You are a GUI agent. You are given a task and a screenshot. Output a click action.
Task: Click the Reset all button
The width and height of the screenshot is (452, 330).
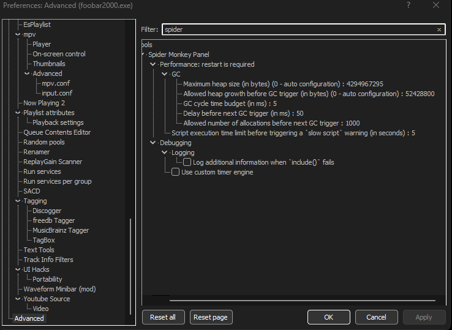[164, 317]
